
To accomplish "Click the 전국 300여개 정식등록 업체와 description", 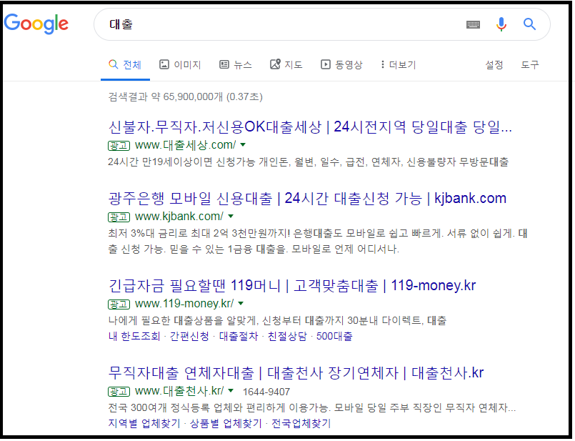I will [312, 407].
